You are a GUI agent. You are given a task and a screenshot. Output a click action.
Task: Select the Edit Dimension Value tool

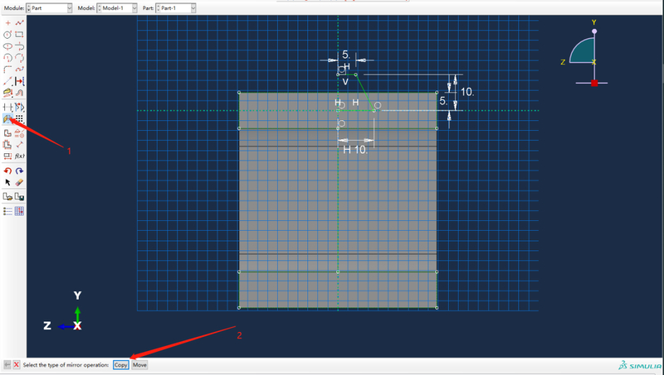[x=7, y=156]
